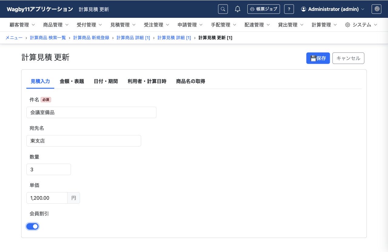The height and width of the screenshot is (252, 388).
Task: Select the 見積入力 tab
Action: (40, 81)
